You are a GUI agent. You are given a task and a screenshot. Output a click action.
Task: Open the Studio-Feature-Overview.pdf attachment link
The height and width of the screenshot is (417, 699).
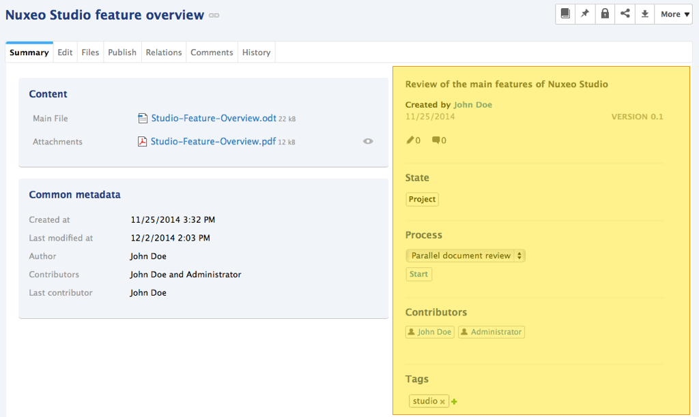pos(213,142)
